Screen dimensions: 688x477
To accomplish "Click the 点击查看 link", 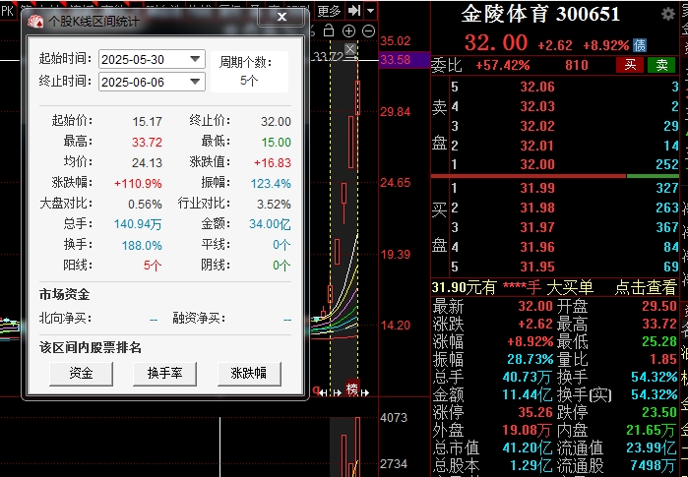I will [x=646, y=287].
